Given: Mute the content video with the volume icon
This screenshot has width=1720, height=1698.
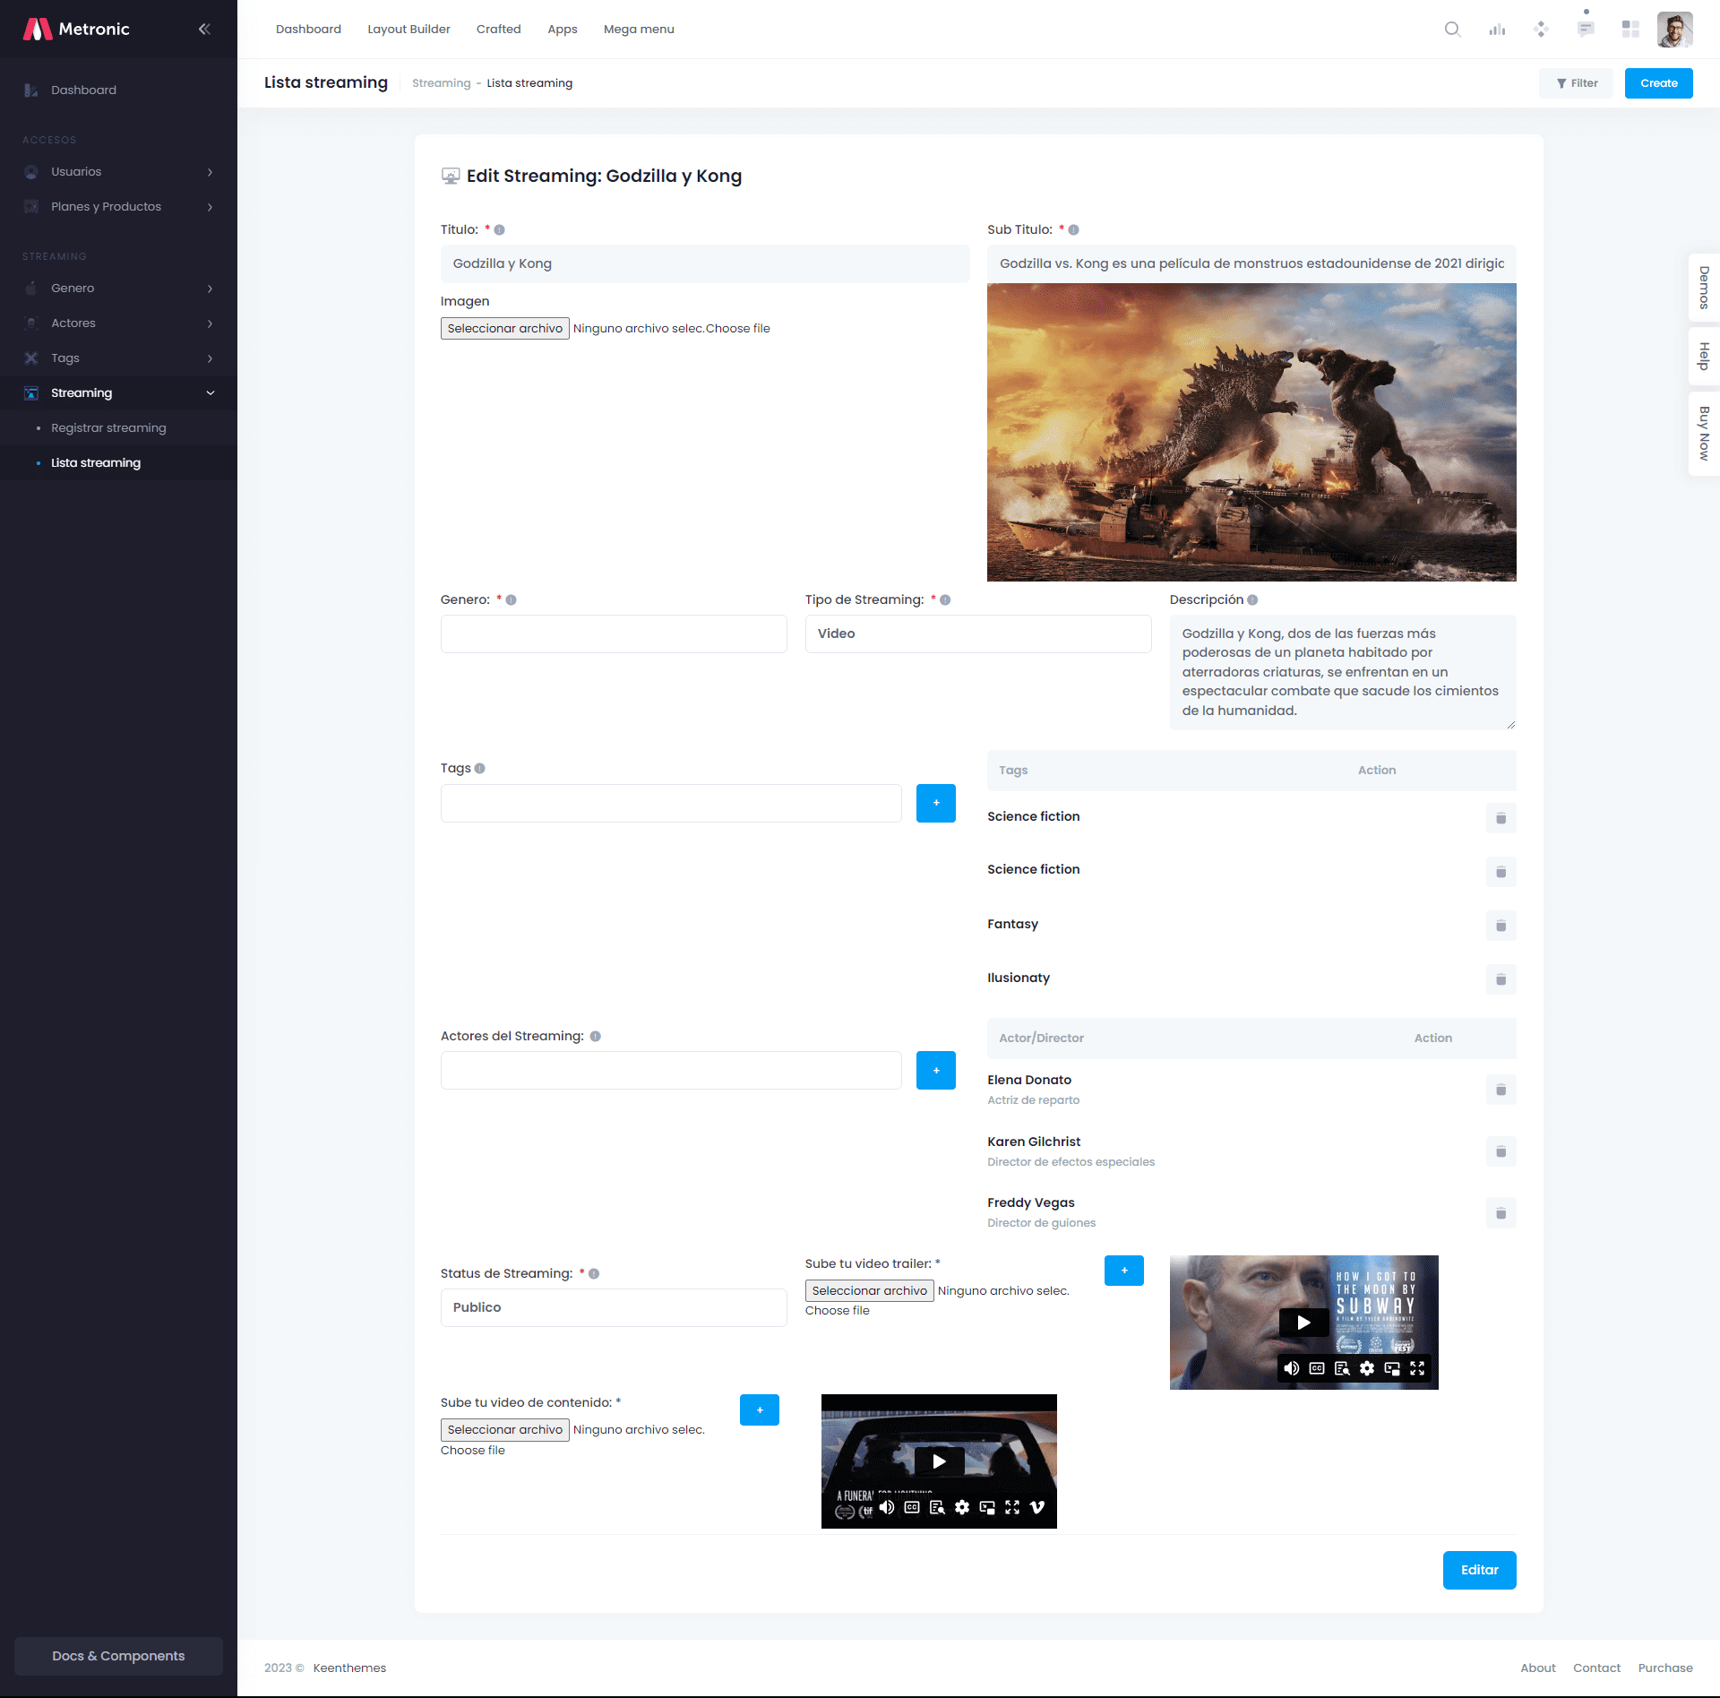Looking at the screenshot, I should click(x=887, y=1507).
